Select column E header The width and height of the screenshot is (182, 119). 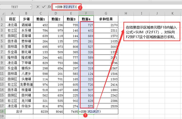pyautogui.click(x=71, y=13)
